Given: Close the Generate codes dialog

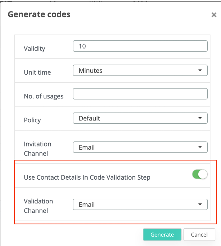Looking at the screenshot, I should 214,15.
